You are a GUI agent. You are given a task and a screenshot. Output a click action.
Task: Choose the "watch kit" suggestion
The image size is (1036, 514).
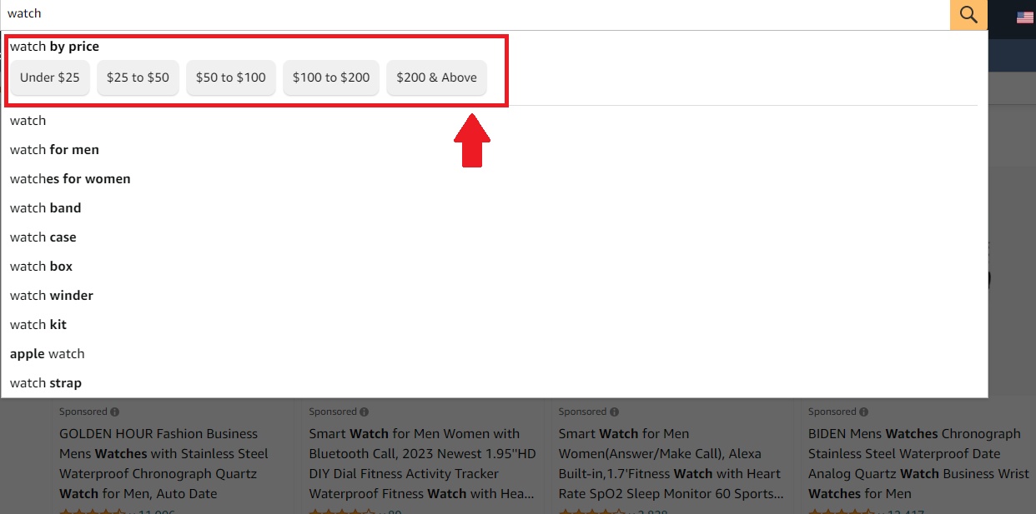[494, 325]
